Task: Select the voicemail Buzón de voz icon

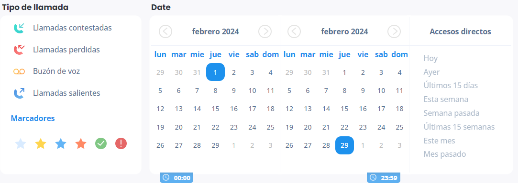Action: 19,71
